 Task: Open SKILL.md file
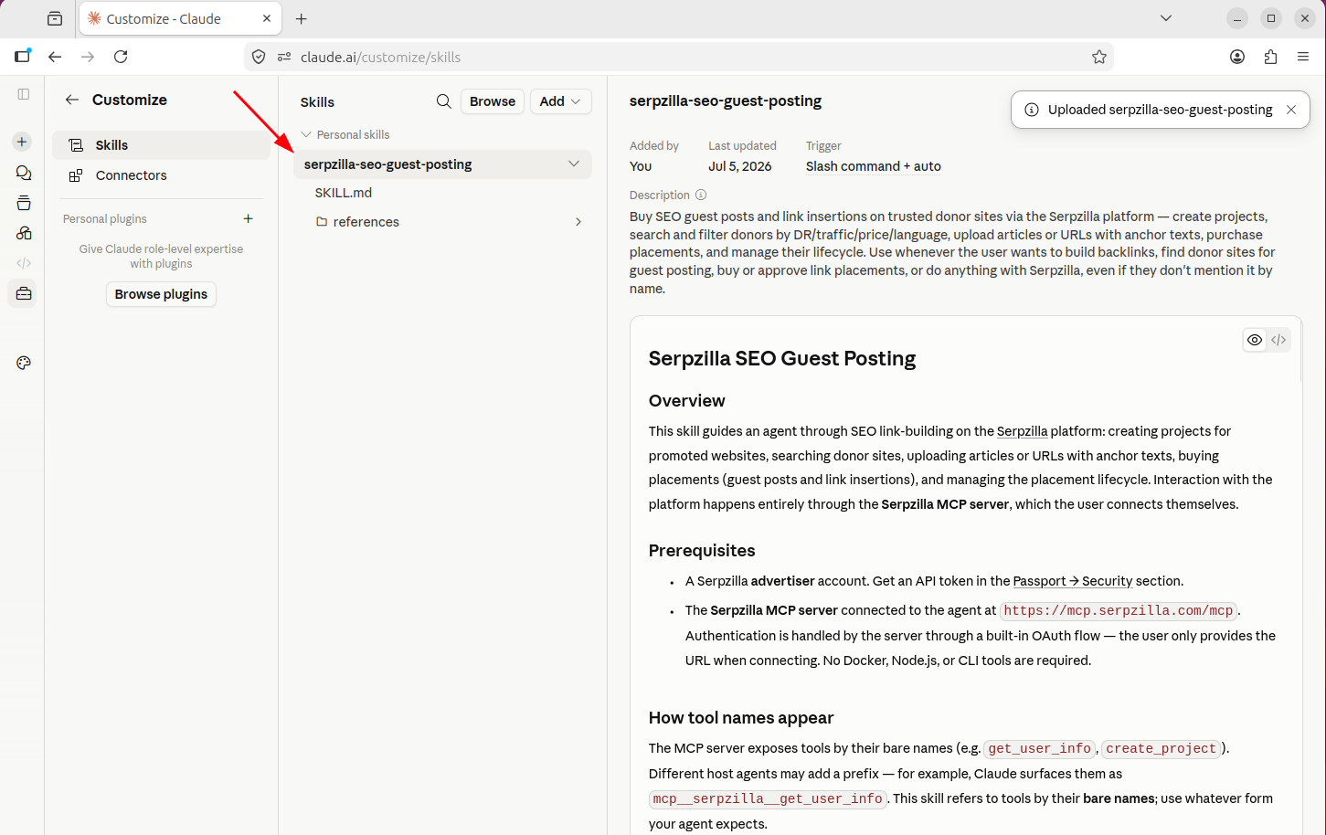tap(344, 193)
